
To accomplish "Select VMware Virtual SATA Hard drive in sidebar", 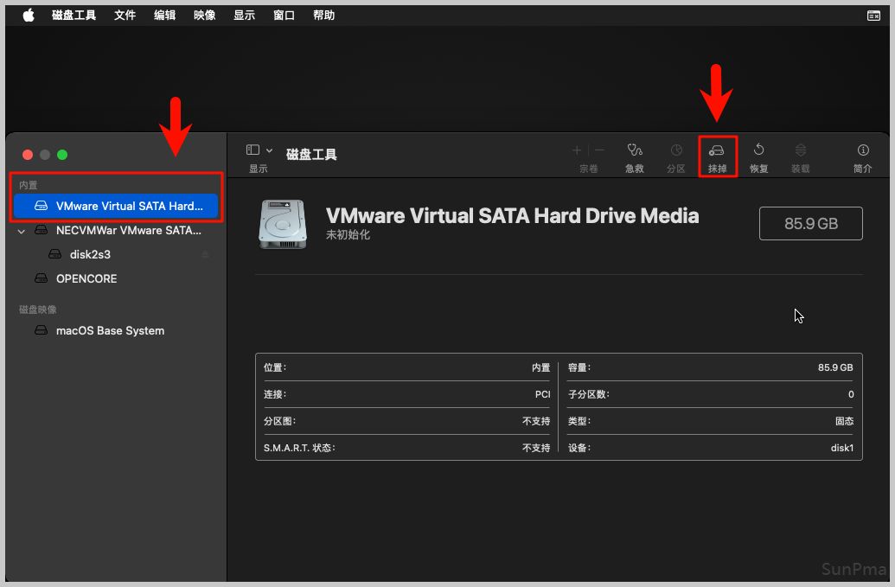I will (116, 207).
